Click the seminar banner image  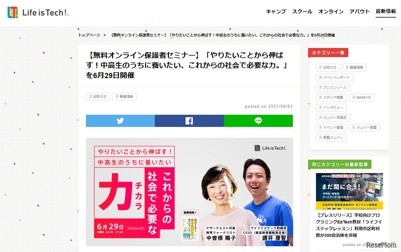190,192
